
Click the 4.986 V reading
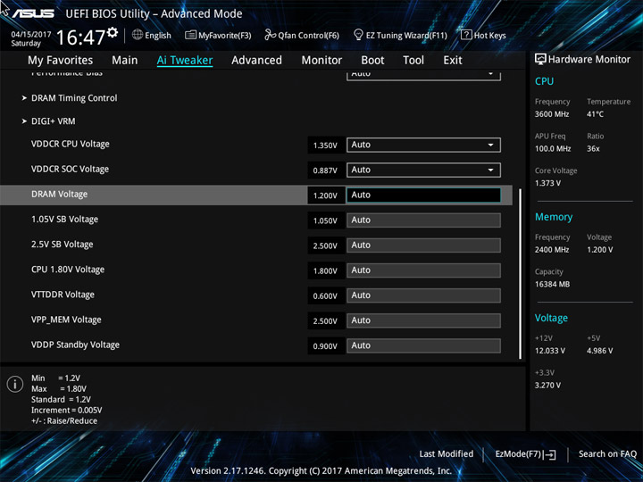(x=600, y=351)
